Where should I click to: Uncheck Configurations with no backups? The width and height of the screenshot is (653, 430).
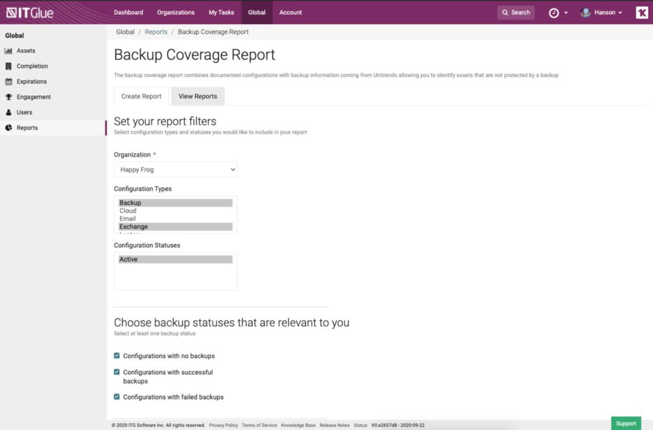coord(117,355)
